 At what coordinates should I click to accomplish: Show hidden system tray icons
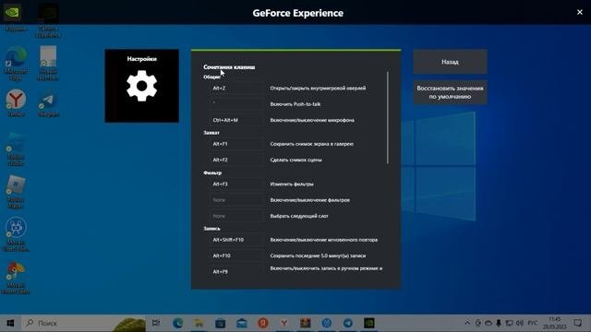467,323
